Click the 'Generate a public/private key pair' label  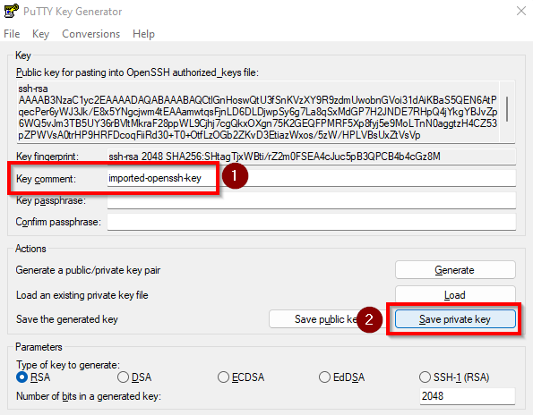(x=88, y=270)
